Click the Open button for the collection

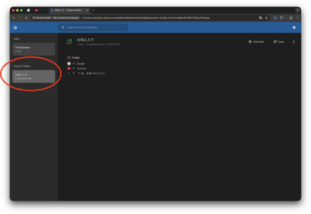pos(279,42)
